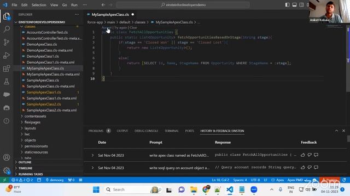
Task: Switch to the Problems panel tab
Action: pos(96,131)
